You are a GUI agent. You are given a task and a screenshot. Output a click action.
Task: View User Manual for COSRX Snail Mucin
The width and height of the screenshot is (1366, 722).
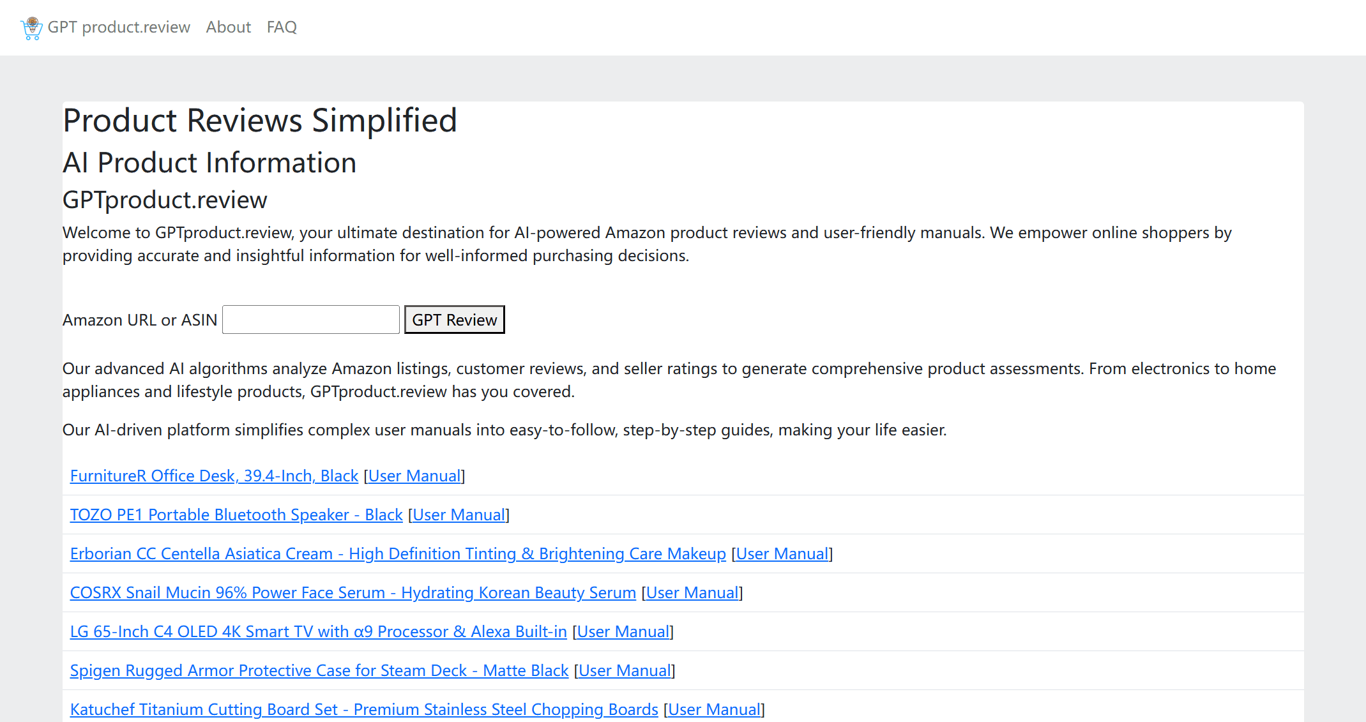(x=692, y=593)
